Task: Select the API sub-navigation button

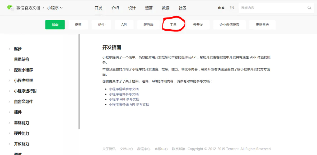Action: 124,25
